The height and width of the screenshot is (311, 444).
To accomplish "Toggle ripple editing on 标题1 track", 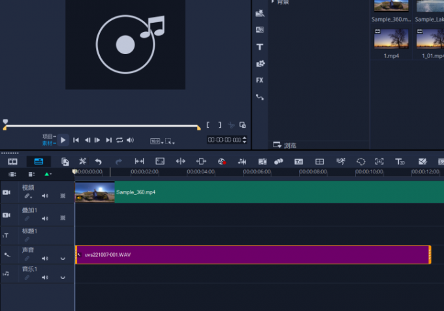I will tap(27, 239).
